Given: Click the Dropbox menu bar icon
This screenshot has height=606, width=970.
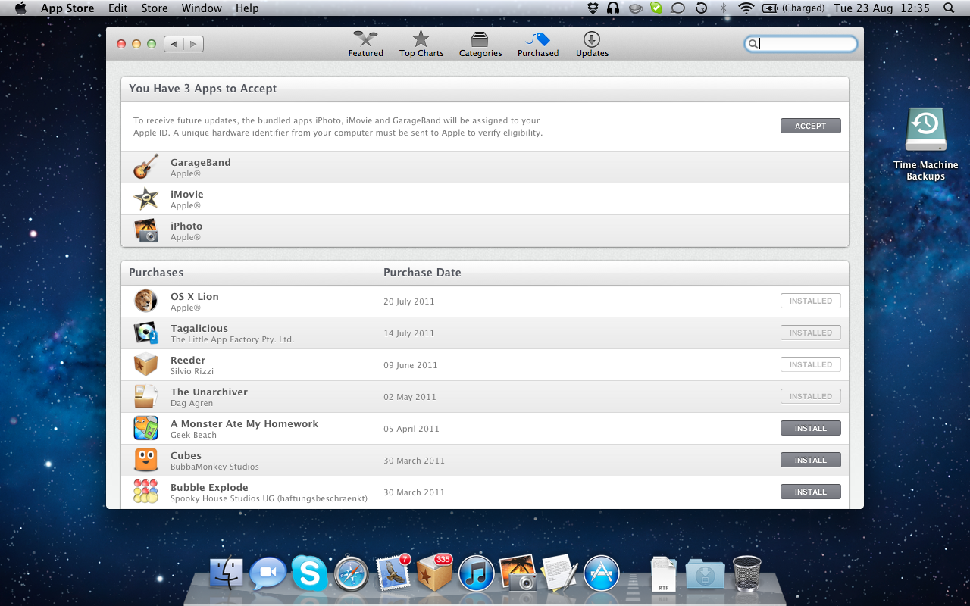Looking at the screenshot, I should pyautogui.click(x=593, y=8).
